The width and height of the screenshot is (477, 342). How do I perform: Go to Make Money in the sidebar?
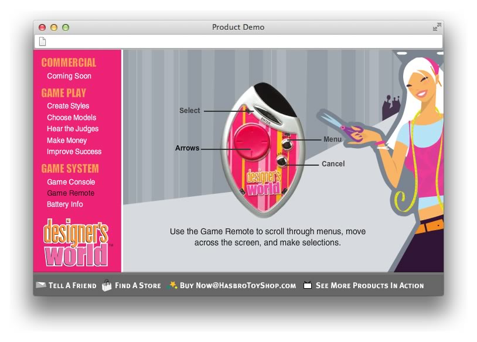67,140
